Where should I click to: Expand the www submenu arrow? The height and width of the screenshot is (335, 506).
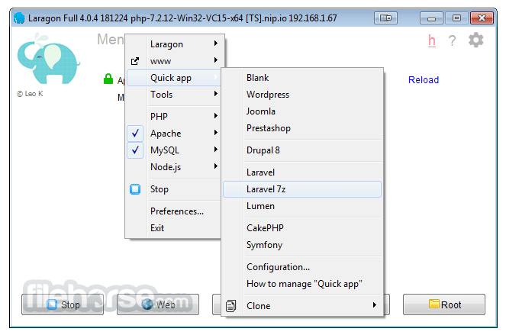[x=216, y=60]
